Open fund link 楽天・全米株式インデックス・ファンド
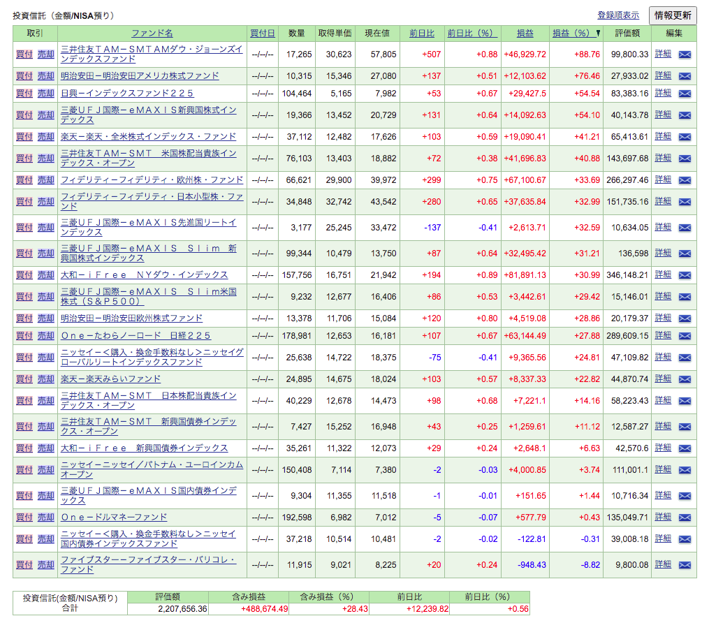The height and width of the screenshot is (623, 709). [148, 136]
